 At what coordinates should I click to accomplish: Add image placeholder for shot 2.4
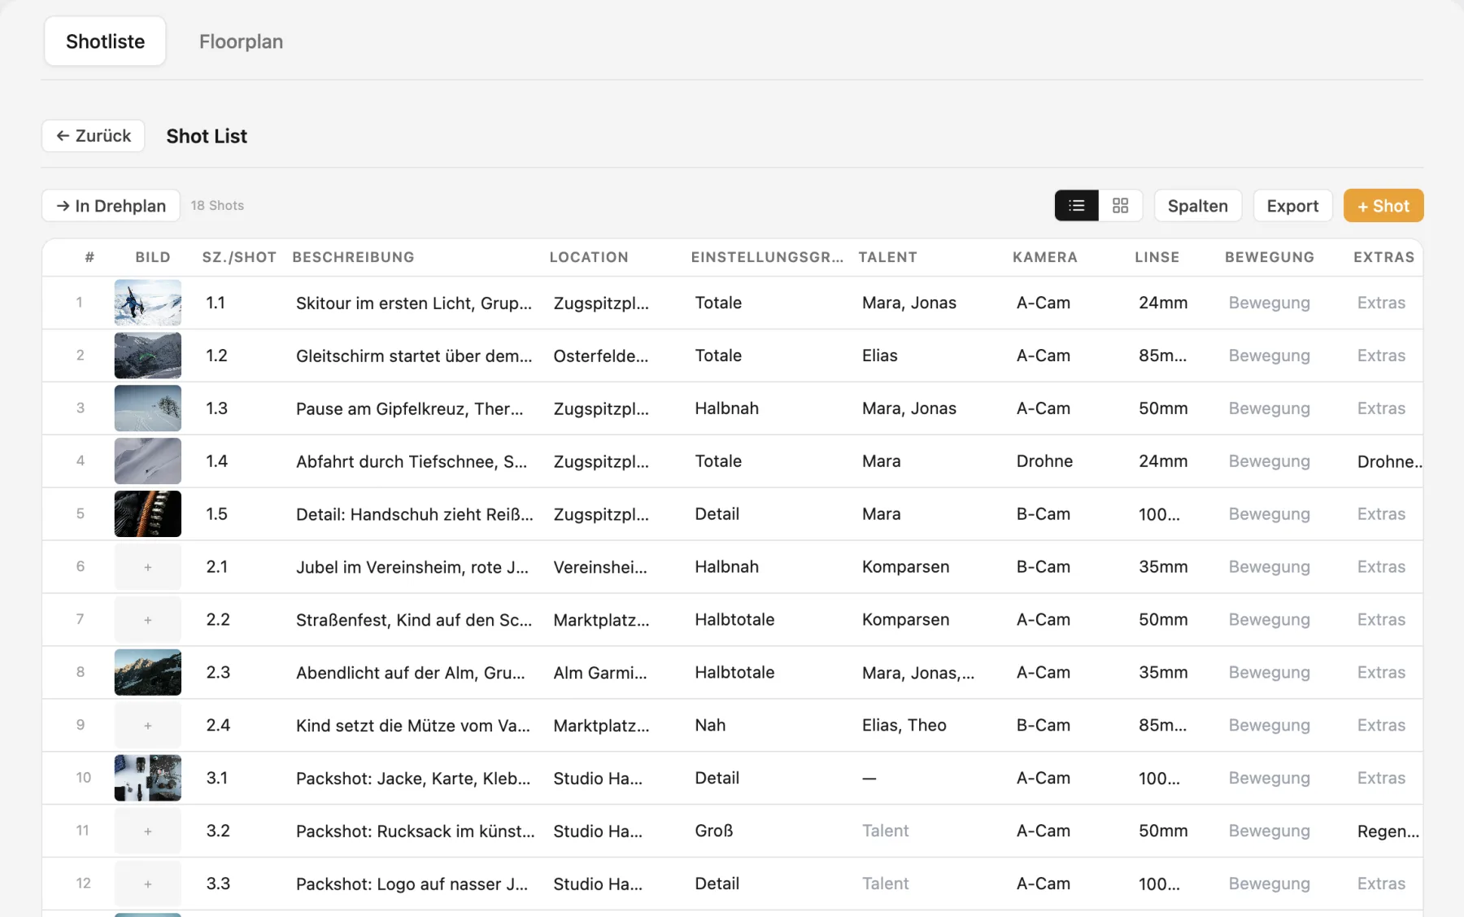[x=148, y=726]
